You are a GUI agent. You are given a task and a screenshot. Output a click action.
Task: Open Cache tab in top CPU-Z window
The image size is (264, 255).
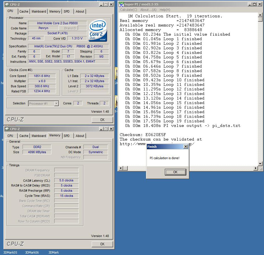24,11
